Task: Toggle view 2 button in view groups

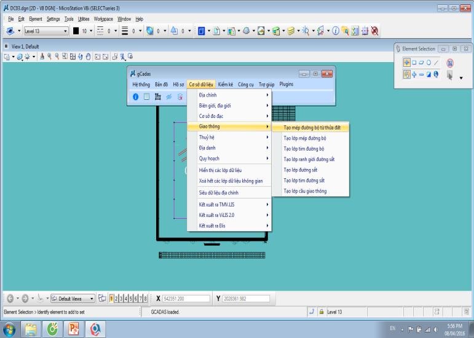Action: (116, 299)
